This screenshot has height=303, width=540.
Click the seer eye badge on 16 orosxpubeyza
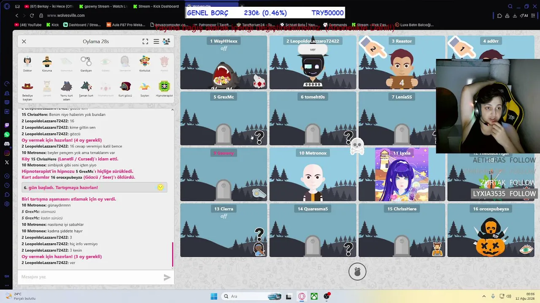526,249
